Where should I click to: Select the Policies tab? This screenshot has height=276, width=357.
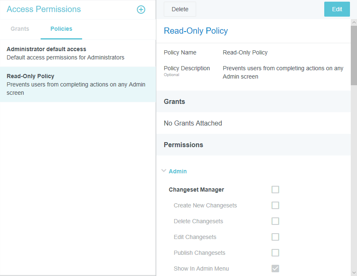pos(61,29)
